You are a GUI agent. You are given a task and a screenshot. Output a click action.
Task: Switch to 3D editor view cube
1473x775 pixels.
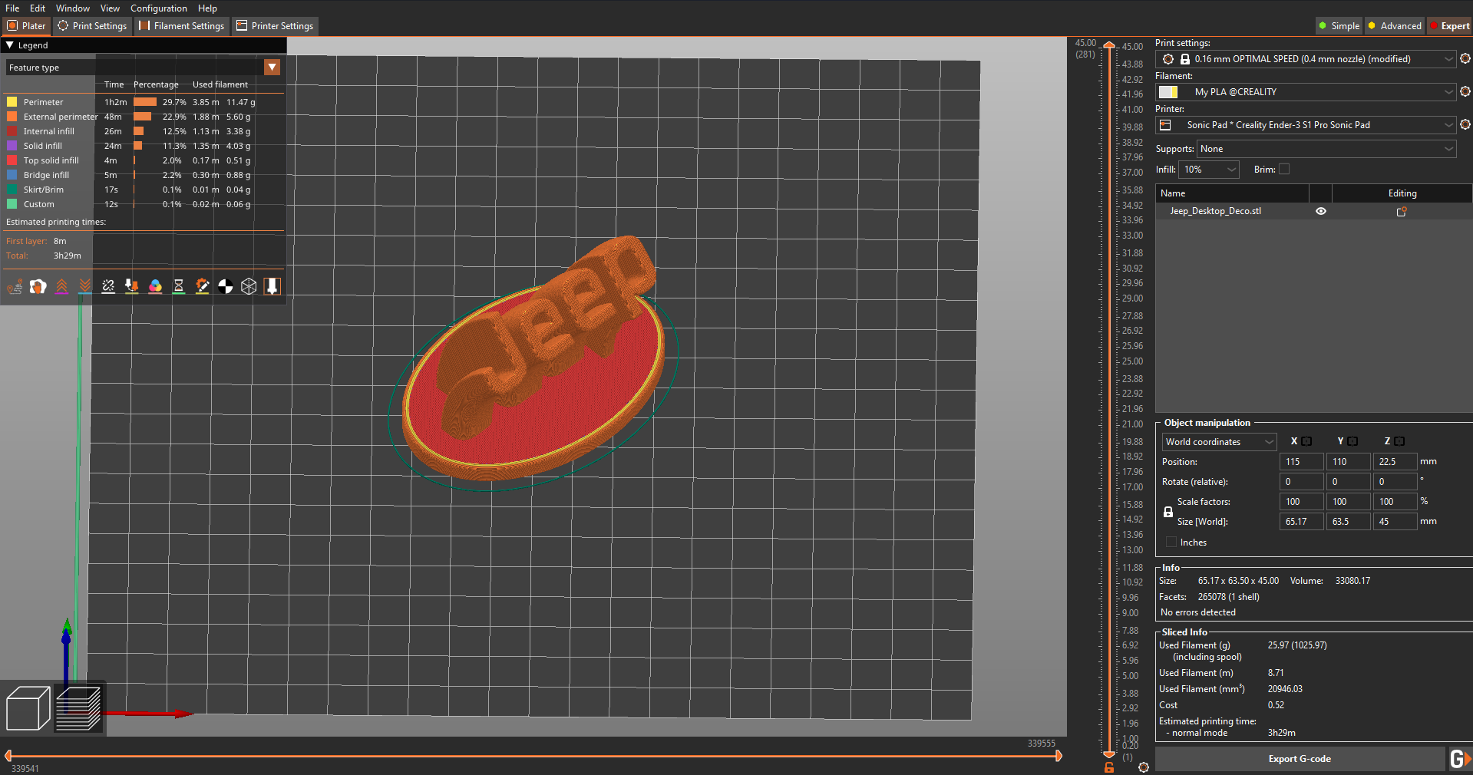[x=28, y=707]
